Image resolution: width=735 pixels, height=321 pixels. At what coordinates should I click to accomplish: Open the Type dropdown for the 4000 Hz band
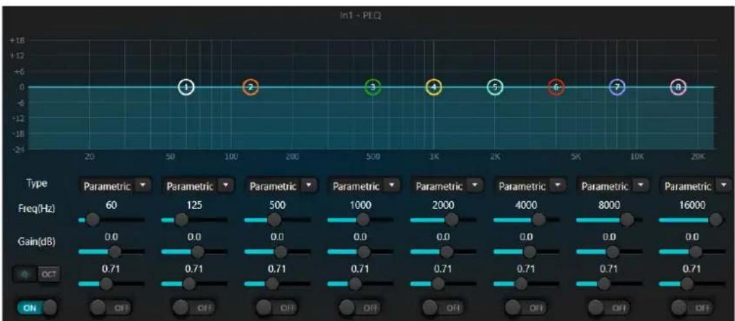[x=531, y=186]
